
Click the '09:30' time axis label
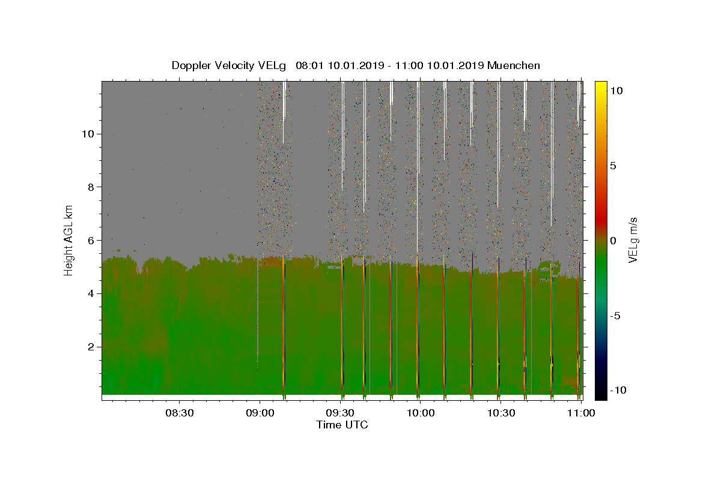pos(341,413)
